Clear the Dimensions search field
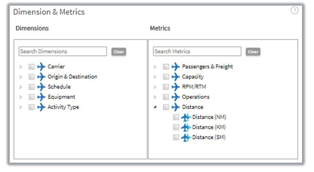This screenshot has width=314, height=172. tap(119, 52)
